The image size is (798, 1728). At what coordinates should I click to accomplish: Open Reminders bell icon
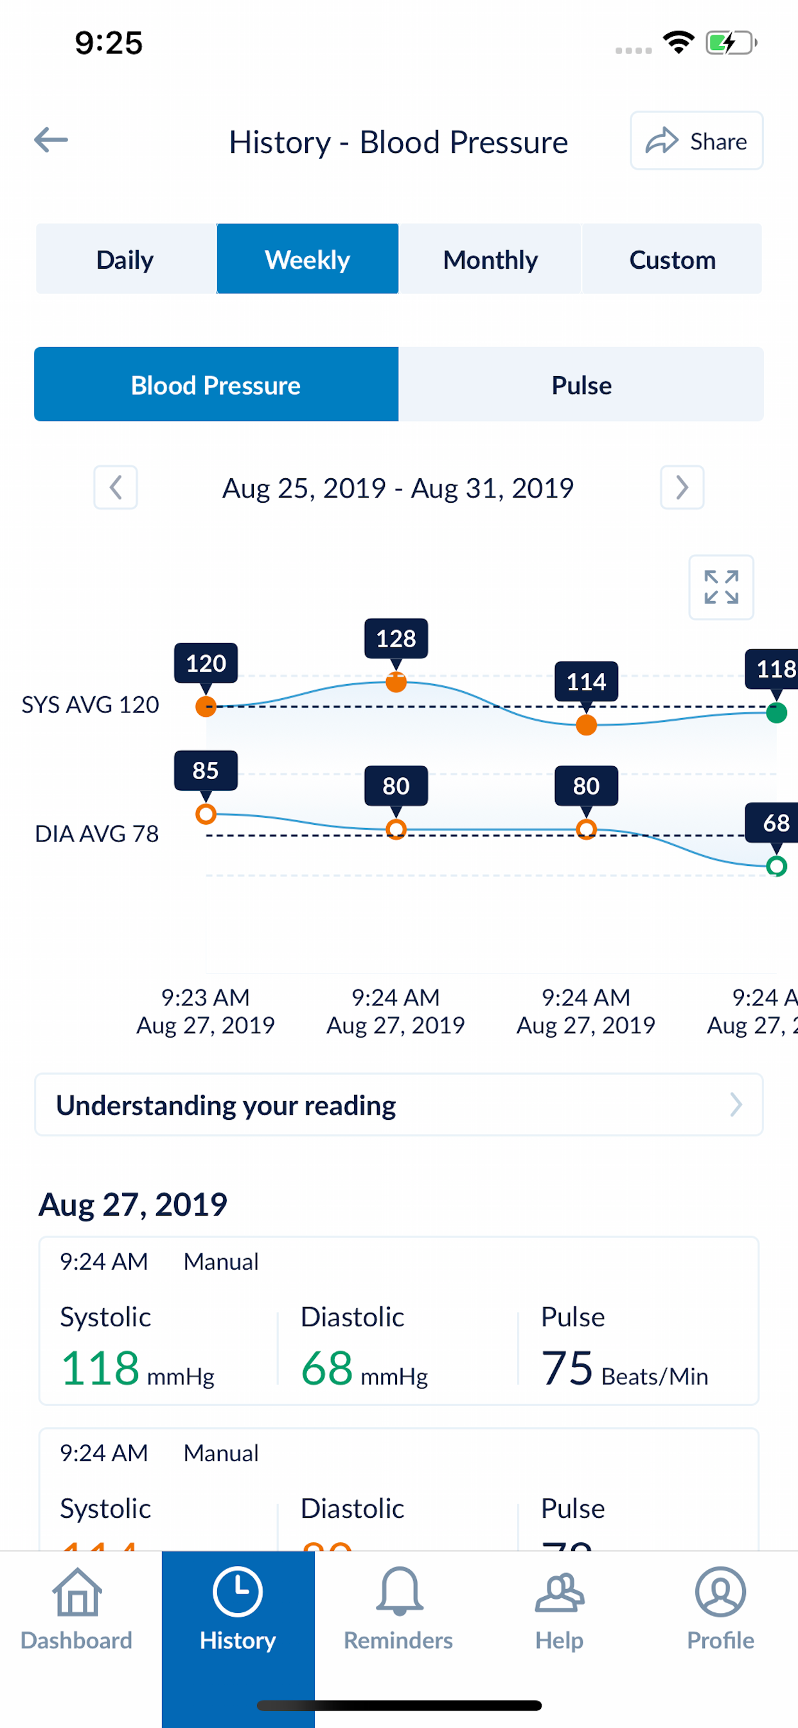point(399,1591)
